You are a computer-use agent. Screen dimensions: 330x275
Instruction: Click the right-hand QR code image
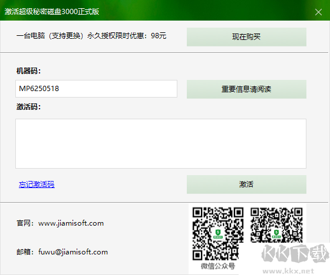(x=276, y=225)
